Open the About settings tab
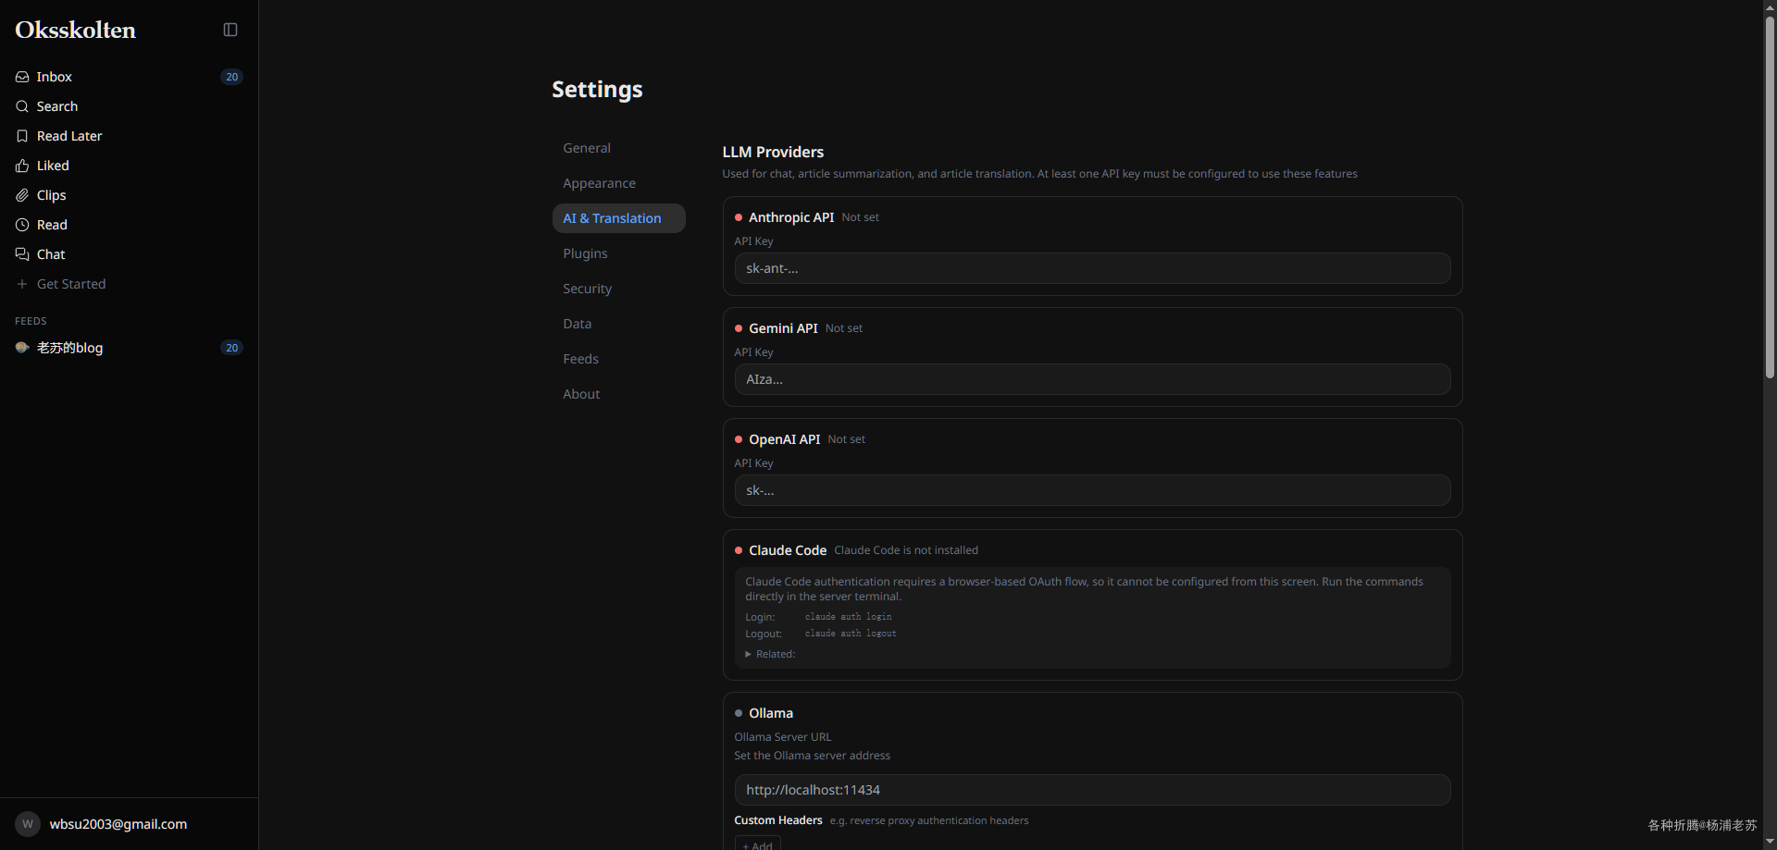Image resolution: width=1777 pixels, height=850 pixels. 618,394
